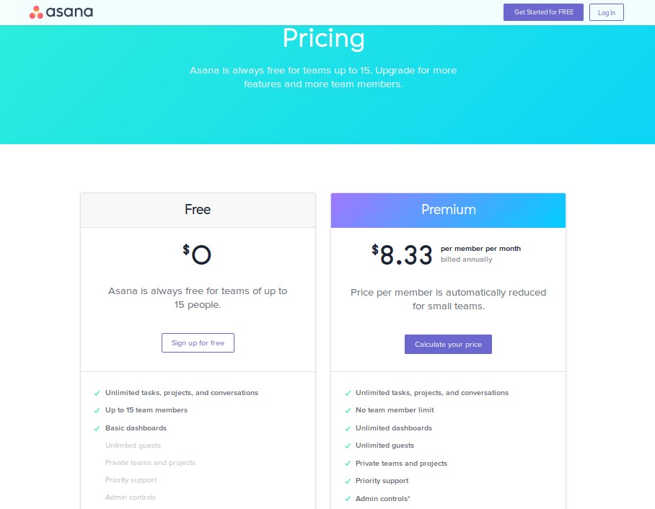Click greyed-out Unlimited guests in Free plan
This screenshot has height=509, width=655.
click(x=133, y=446)
